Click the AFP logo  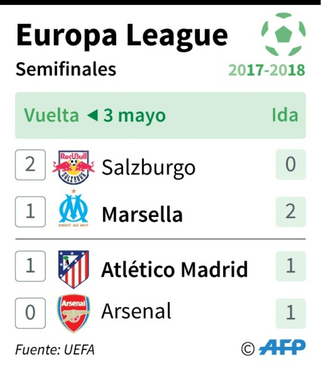[x=282, y=347]
